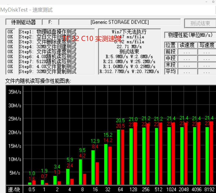
Task: Click the MyDiskTest - 速度测试 window title
Action: coord(26,10)
